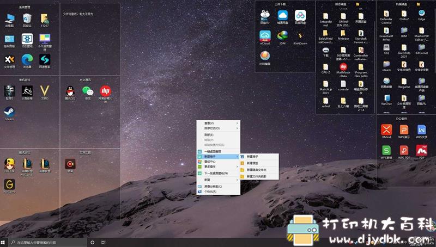Launch the 腾讯QQ penguin icon
Image resolution: width=436 pixels, height=247 pixels.
70,92
